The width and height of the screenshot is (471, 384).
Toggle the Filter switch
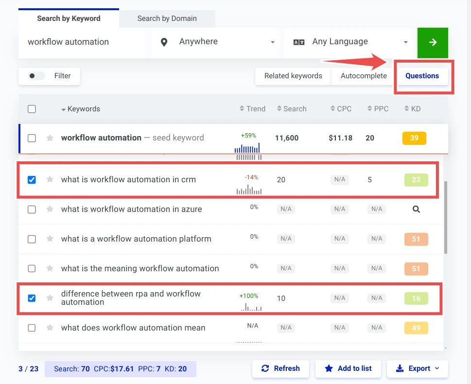36,76
